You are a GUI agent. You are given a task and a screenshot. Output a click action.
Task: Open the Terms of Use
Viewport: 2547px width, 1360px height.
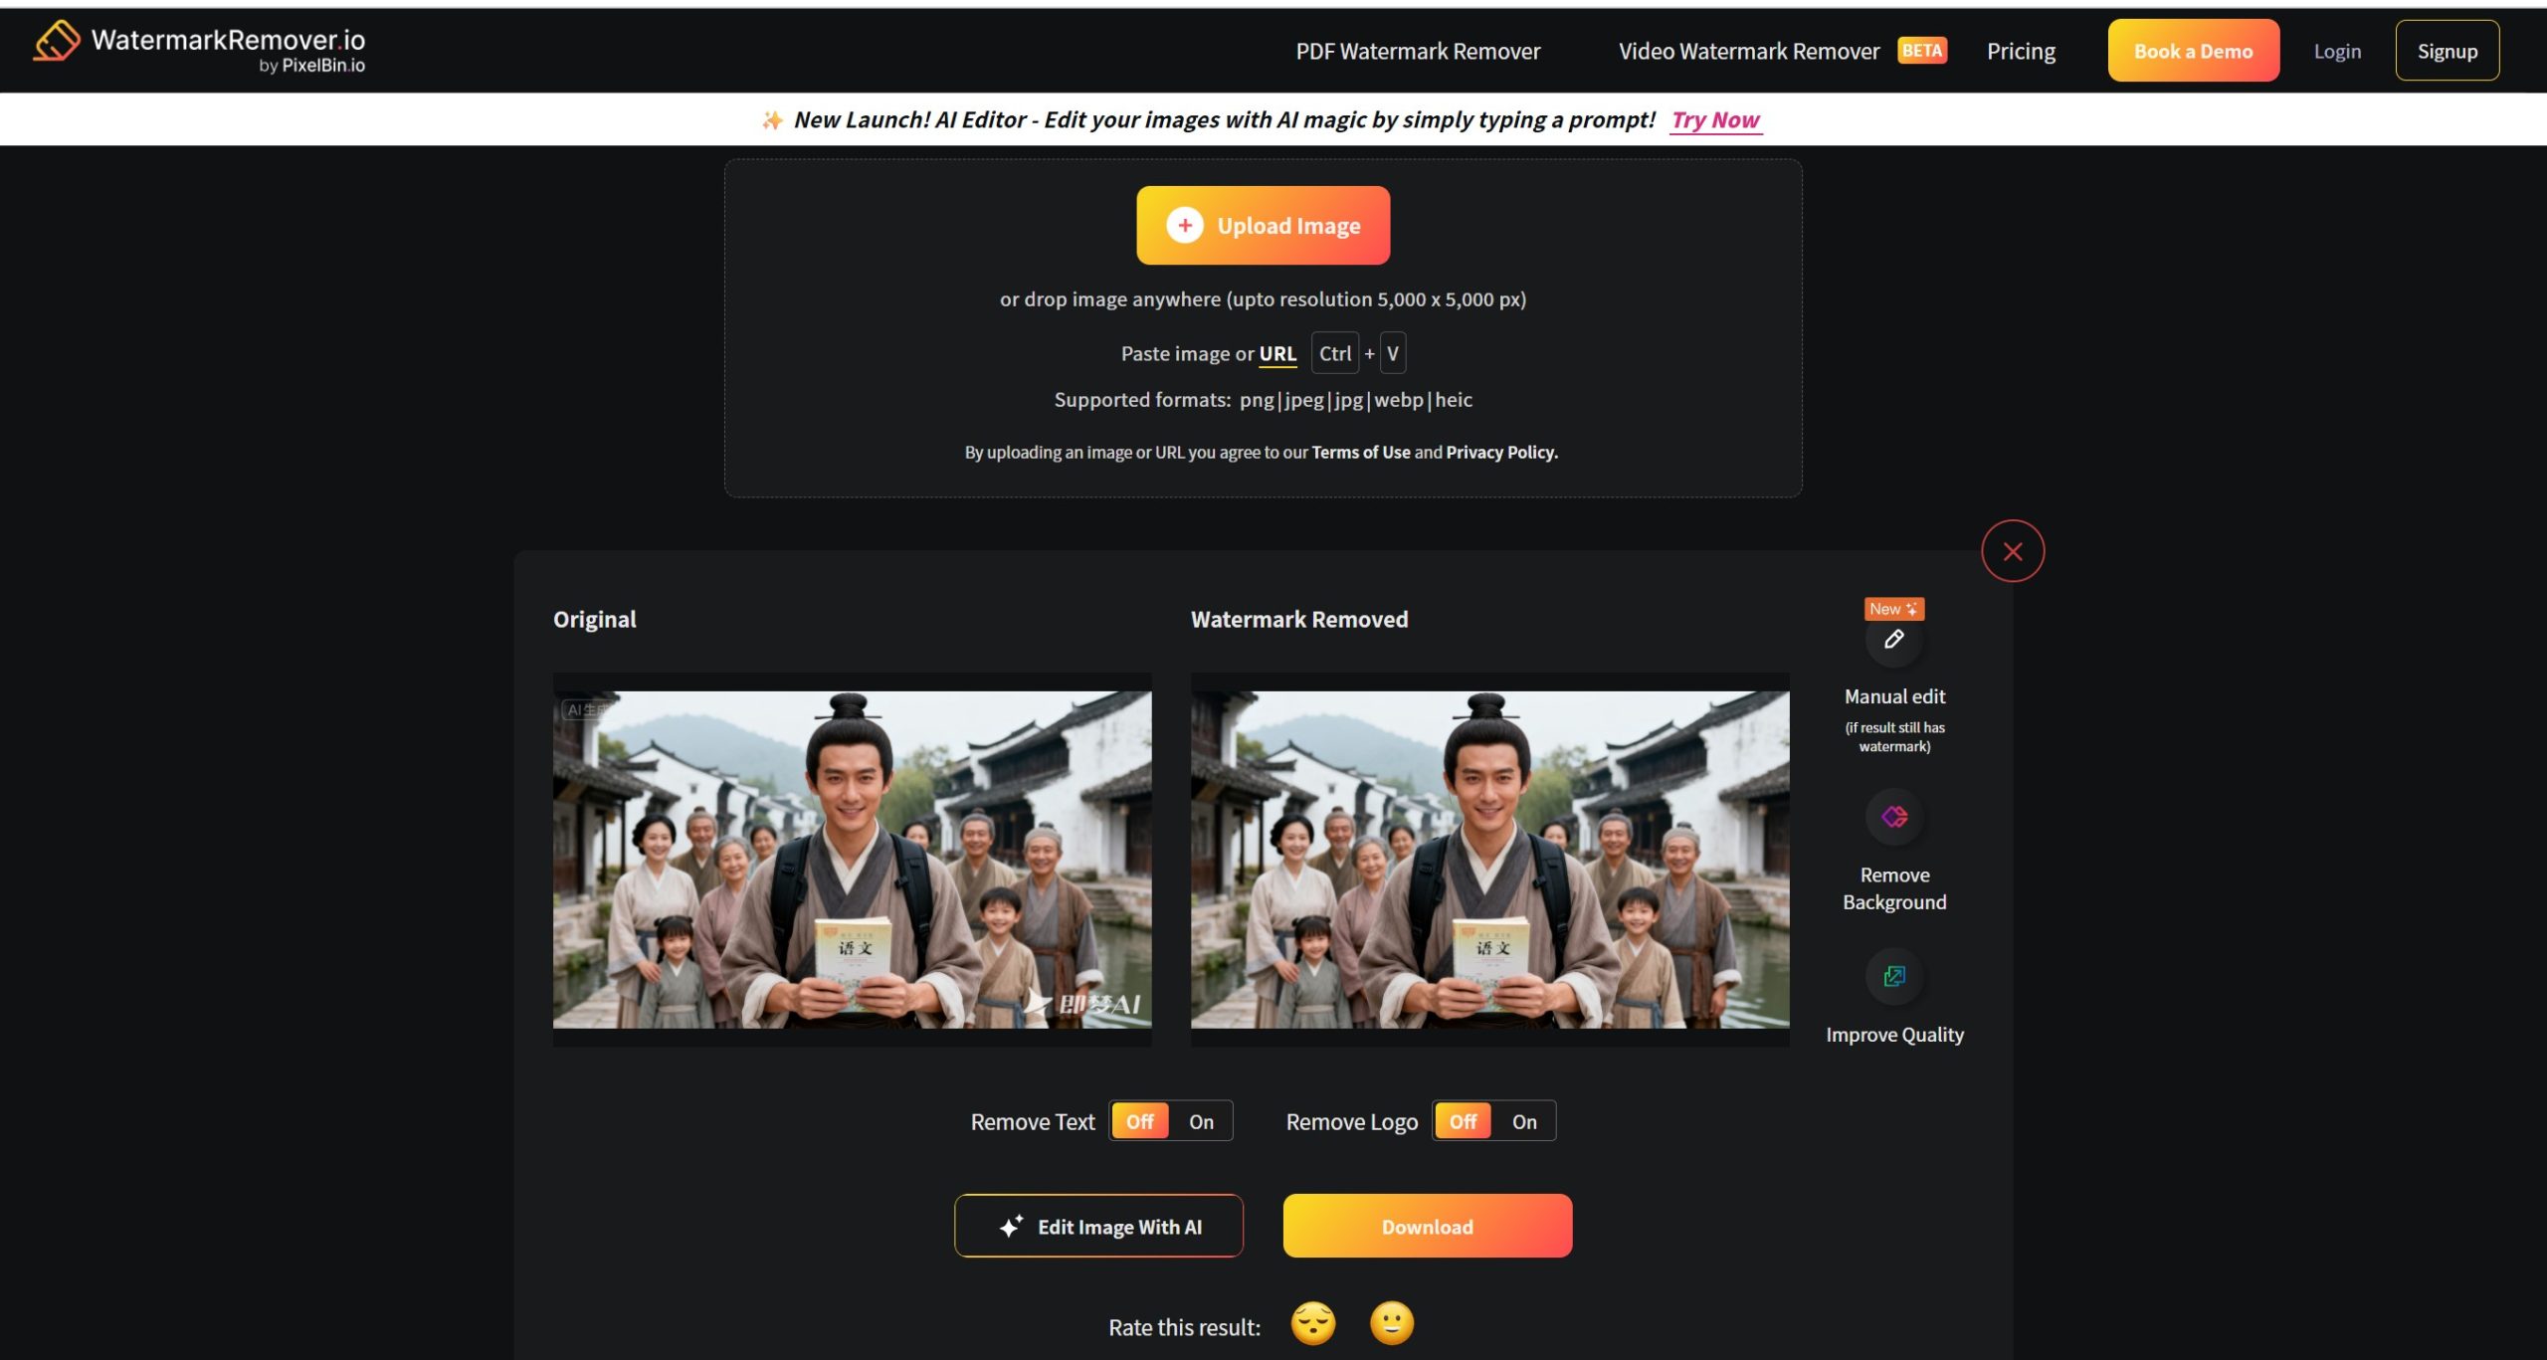click(x=1361, y=452)
